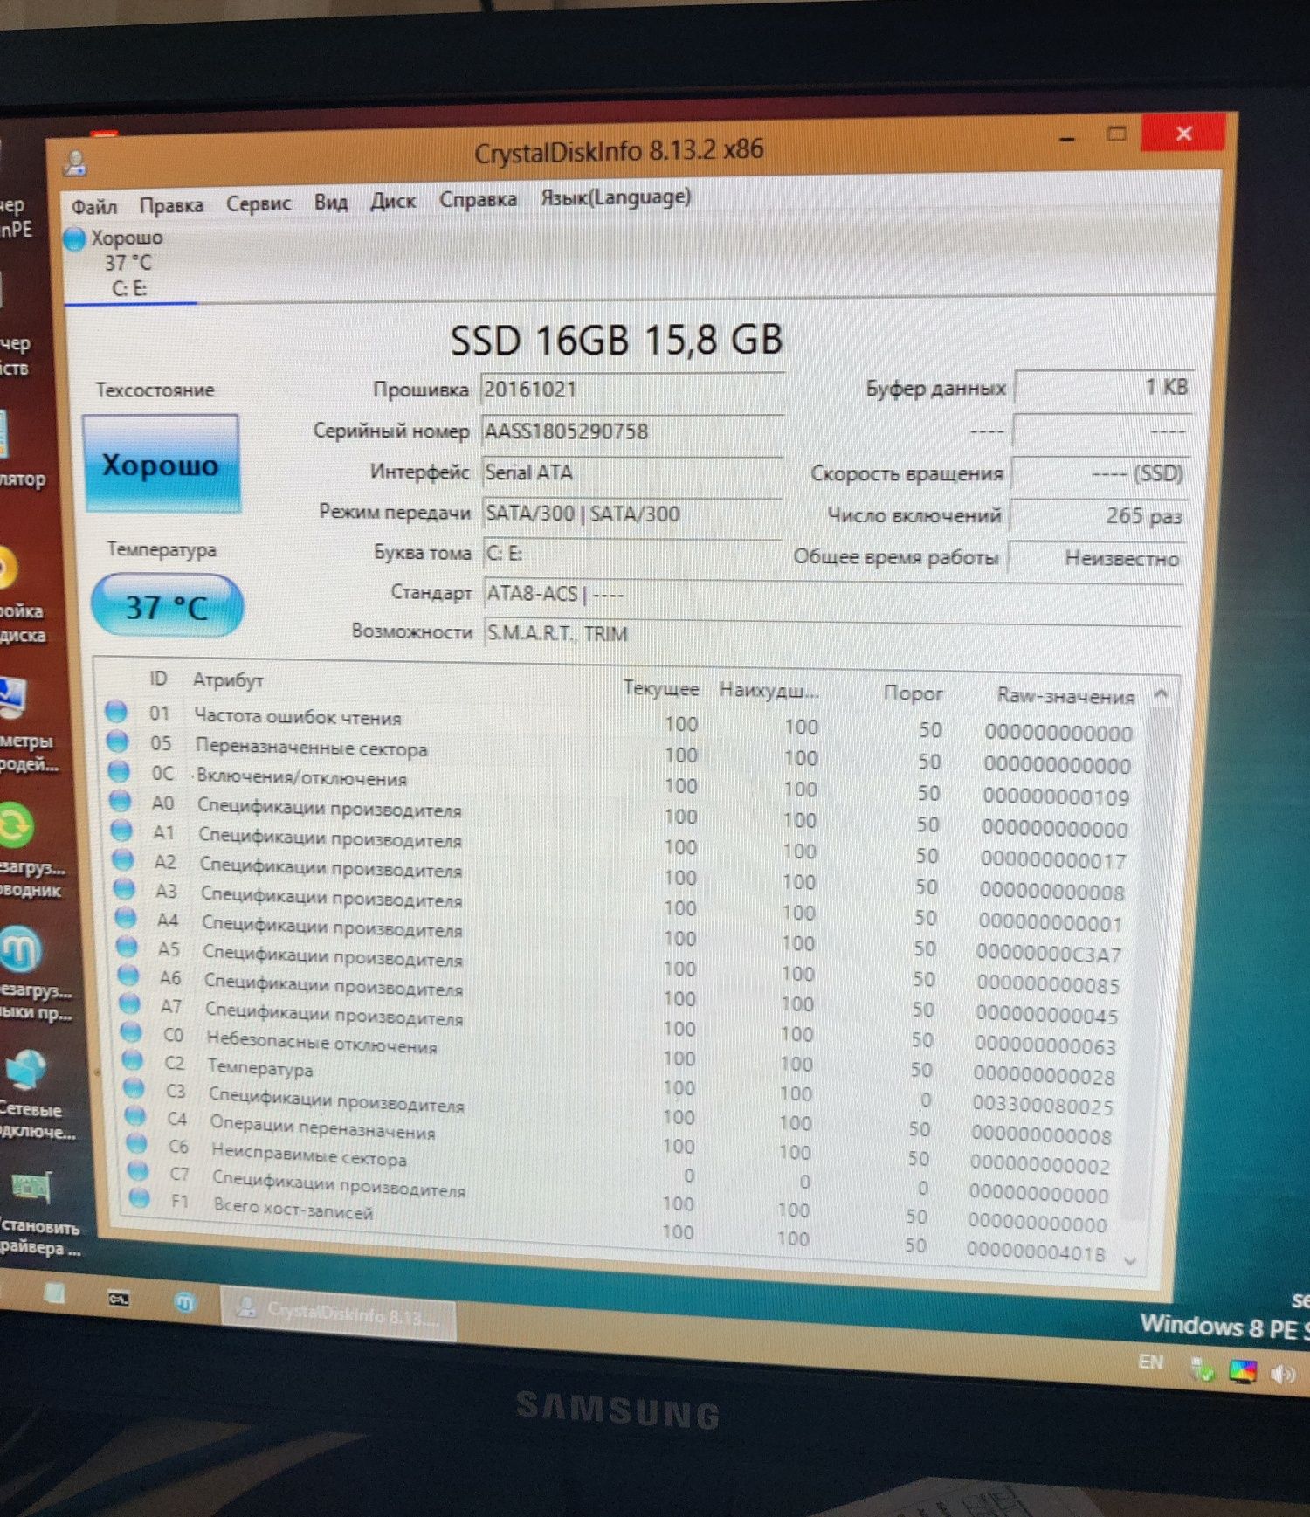Click status orb for attribute A3
The height and width of the screenshot is (1517, 1310).
click(125, 889)
